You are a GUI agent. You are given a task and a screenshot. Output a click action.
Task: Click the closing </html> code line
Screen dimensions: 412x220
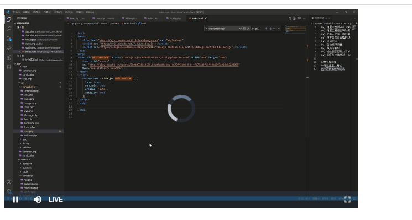pos(81,110)
